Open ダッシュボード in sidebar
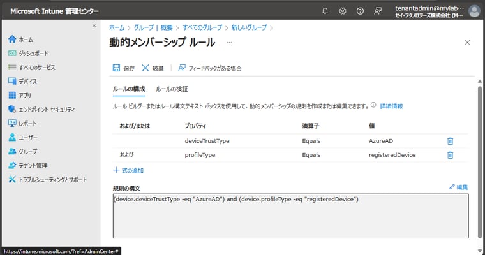Screen dimensions: 485x255 point(29,54)
